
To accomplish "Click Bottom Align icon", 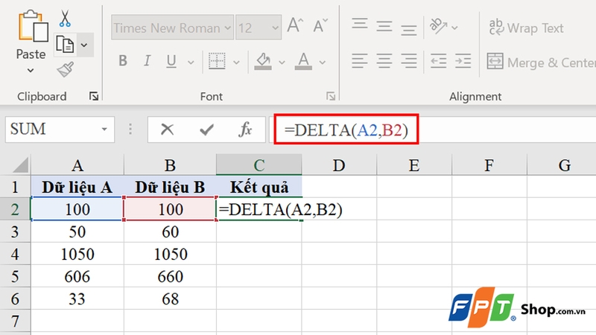I will tap(409, 30).
